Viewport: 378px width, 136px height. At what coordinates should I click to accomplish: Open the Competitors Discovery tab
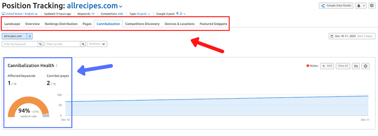pyautogui.click(x=142, y=24)
